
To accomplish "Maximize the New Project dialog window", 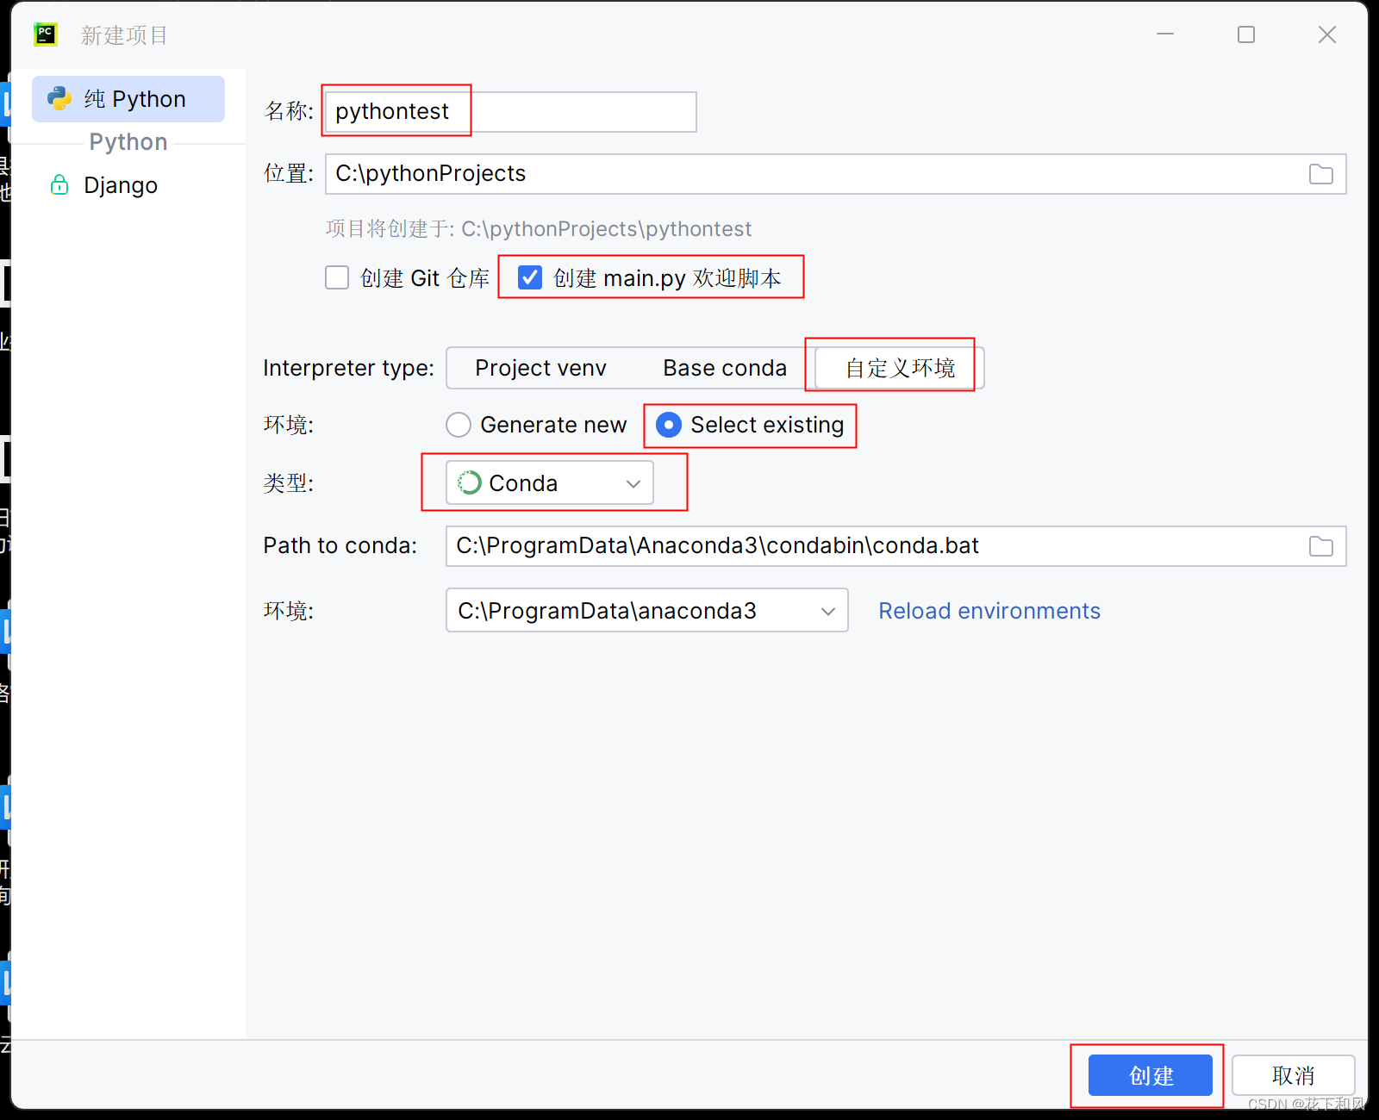I will coord(1245,34).
